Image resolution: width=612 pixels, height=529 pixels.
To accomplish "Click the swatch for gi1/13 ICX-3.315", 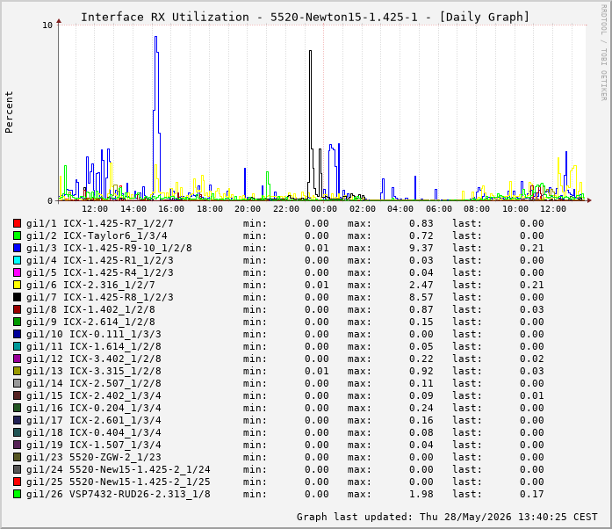I will tap(17, 371).
